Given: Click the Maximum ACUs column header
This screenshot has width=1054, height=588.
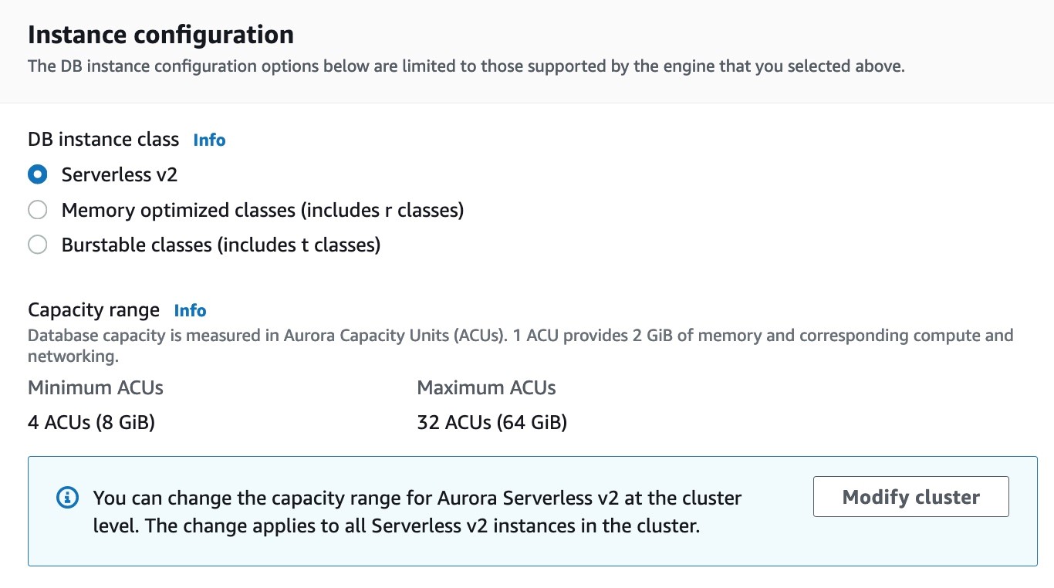Looking at the screenshot, I should coord(486,387).
